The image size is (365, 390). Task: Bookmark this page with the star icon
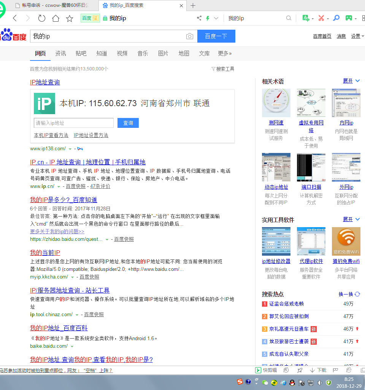(x=70, y=18)
